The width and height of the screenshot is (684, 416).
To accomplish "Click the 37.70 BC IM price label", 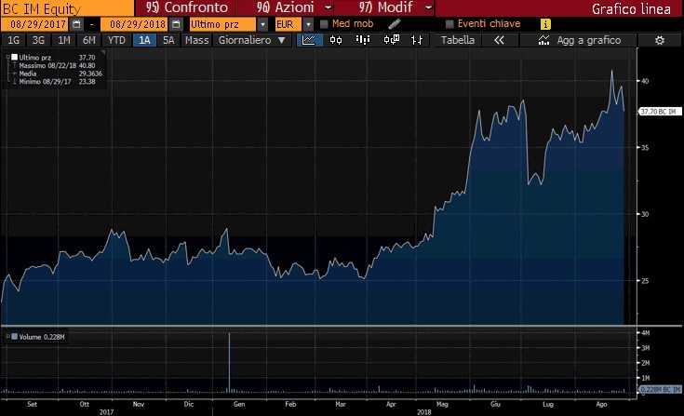I will (x=660, y=112).
